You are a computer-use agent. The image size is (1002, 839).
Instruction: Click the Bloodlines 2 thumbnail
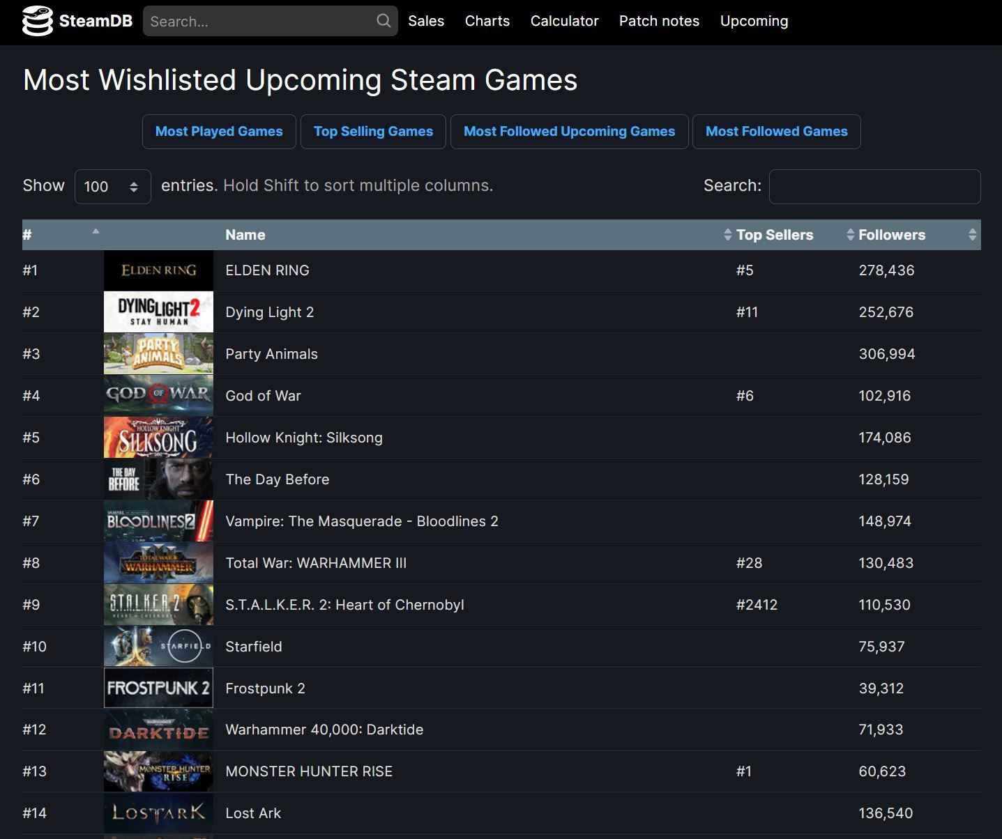[158, 521]
